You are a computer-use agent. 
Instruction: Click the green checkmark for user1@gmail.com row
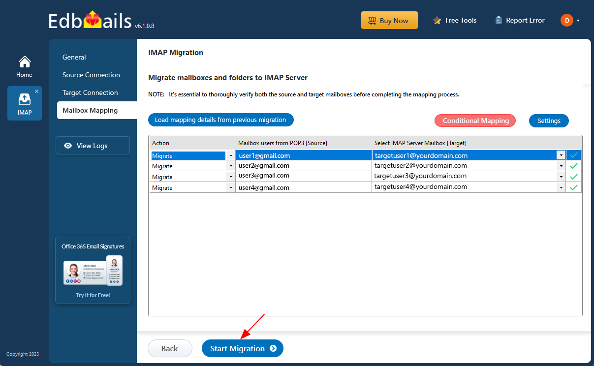pos(573,155)
